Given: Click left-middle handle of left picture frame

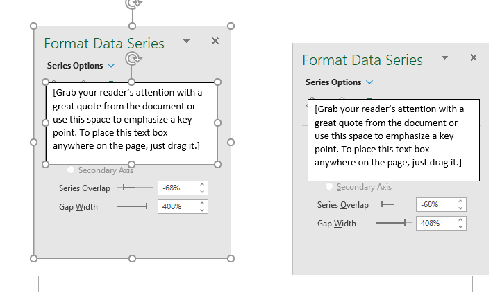Looking at the screenshot, I should pos(33,142).
